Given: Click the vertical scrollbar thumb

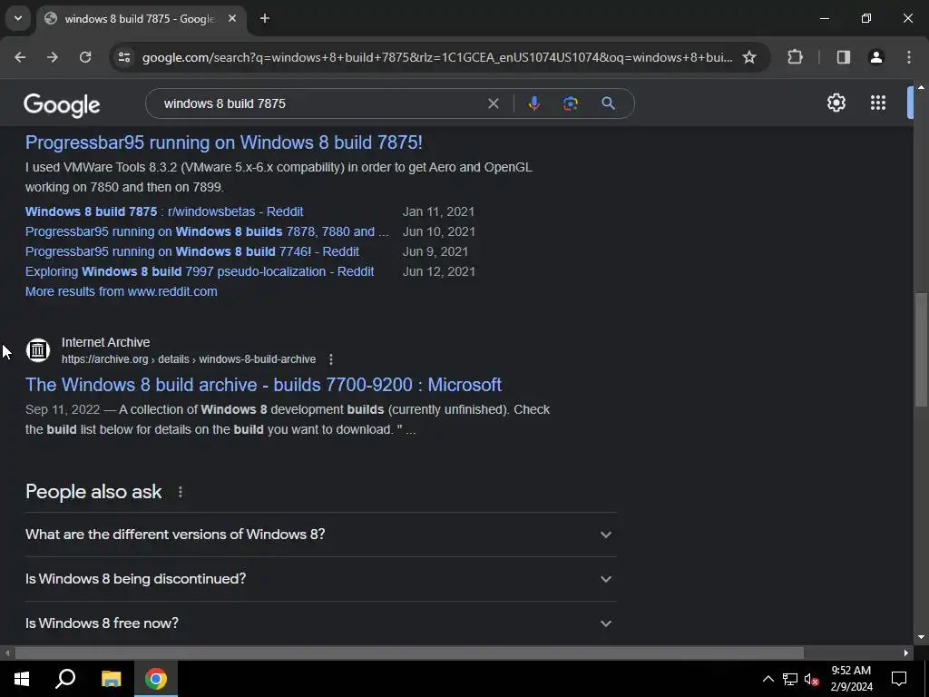Looking at the screenshot, I should click(x=921, y=349).
